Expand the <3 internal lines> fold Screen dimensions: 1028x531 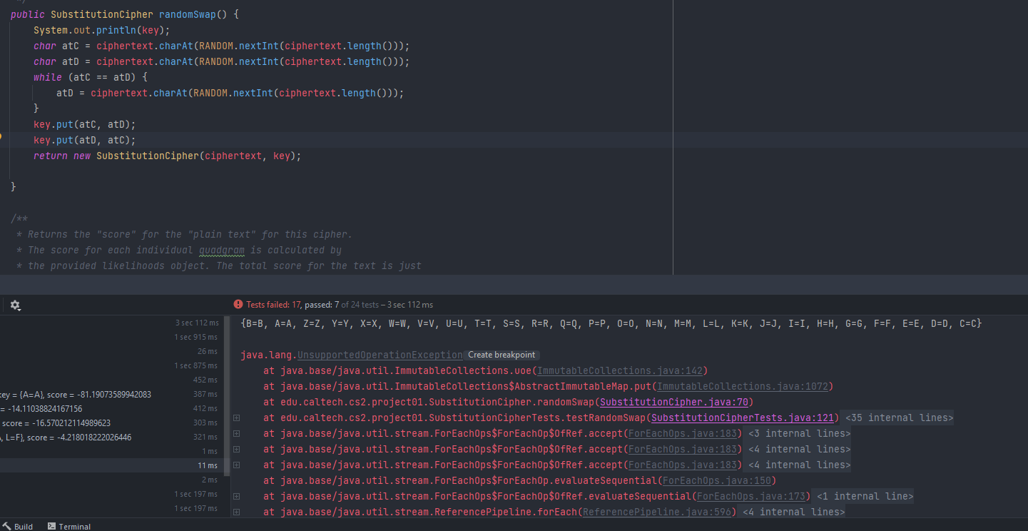799,433
